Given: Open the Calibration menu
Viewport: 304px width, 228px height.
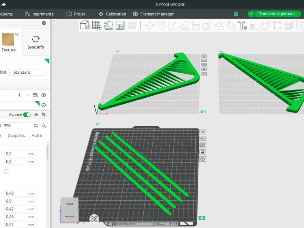Looking at the screenshot, I should coord(112,14).
